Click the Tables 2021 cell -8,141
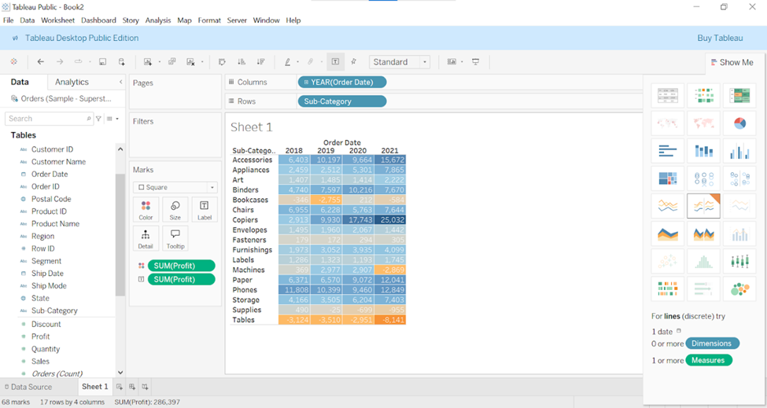The image size is (767, 408). click(x=390, y=320)
